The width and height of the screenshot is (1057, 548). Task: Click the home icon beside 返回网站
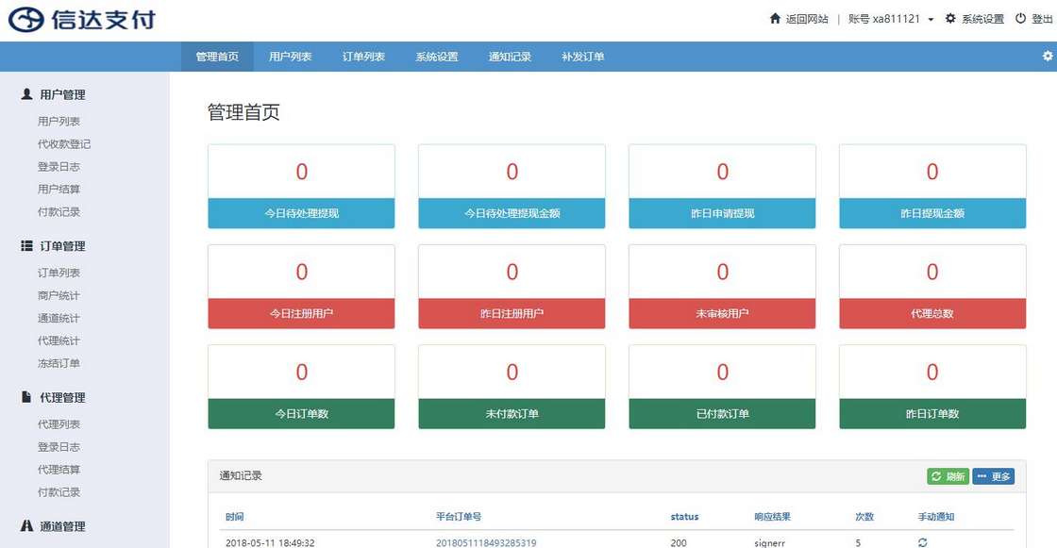[775, 19]
